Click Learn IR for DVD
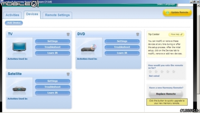Screen dimensions: 200x113 [x=122, y=53]
